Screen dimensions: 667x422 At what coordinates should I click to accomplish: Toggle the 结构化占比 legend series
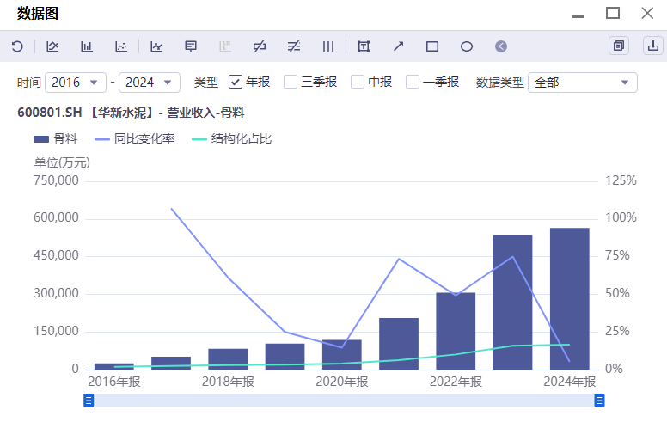231,138
